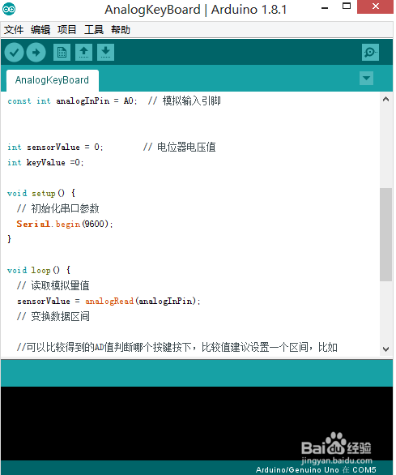The height and width of the screenshot is (475, 396).
Task: Click the 'void loop() {' line
Action: pyautogui.click(x=39, y=270)
